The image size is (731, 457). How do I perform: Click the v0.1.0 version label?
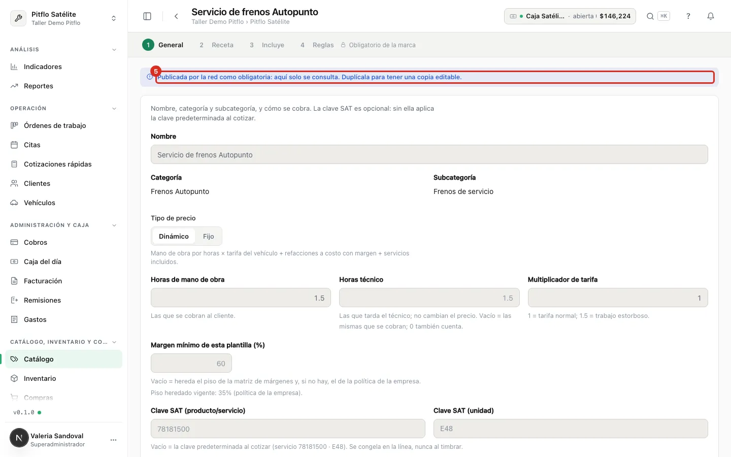[24, 412]
